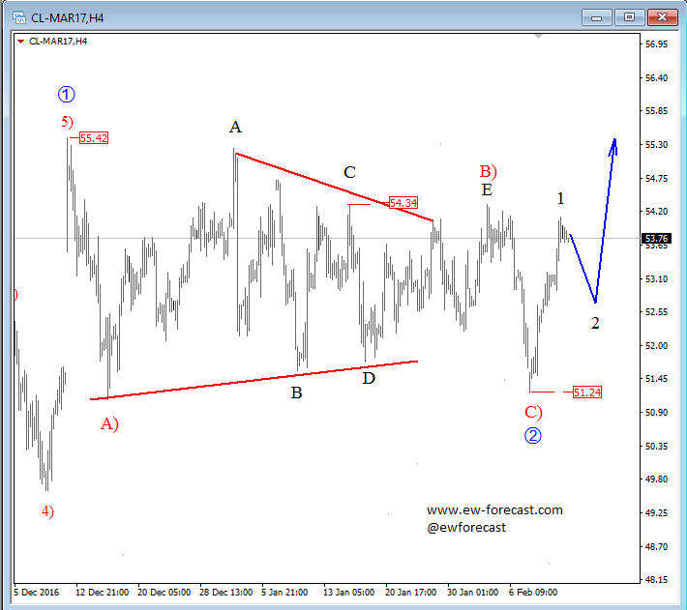The image size is (687, 610).
Task: Select the red B) wave label
Action: click(488, 171)
